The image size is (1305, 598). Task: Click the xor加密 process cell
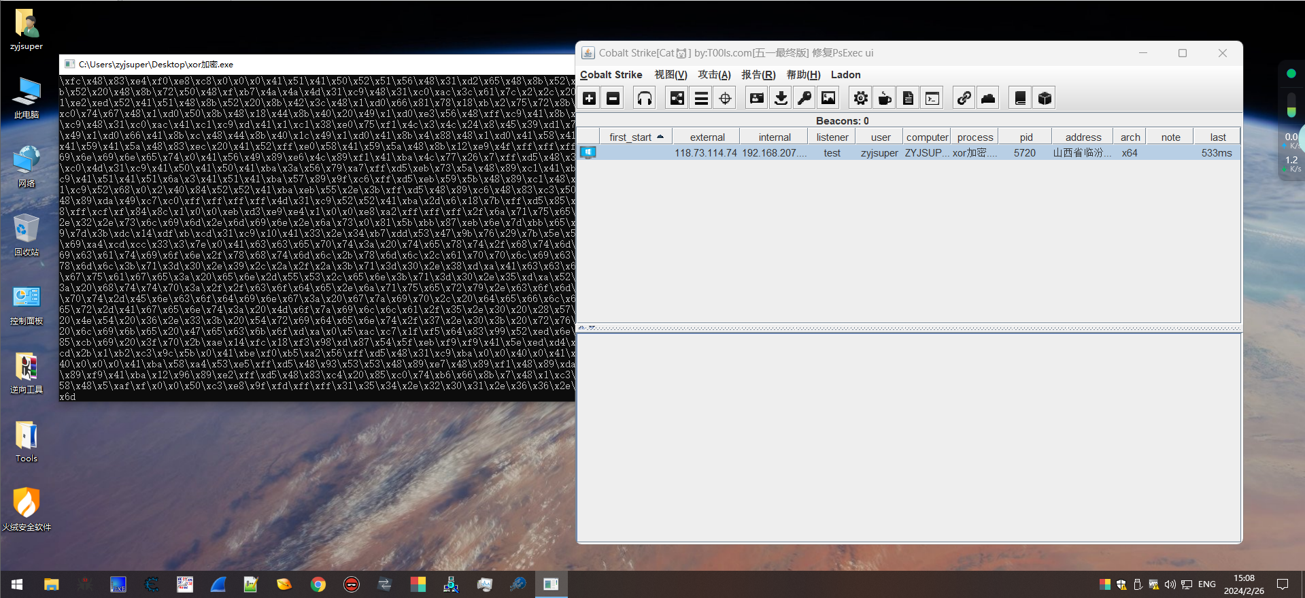[x=974, y=153]
